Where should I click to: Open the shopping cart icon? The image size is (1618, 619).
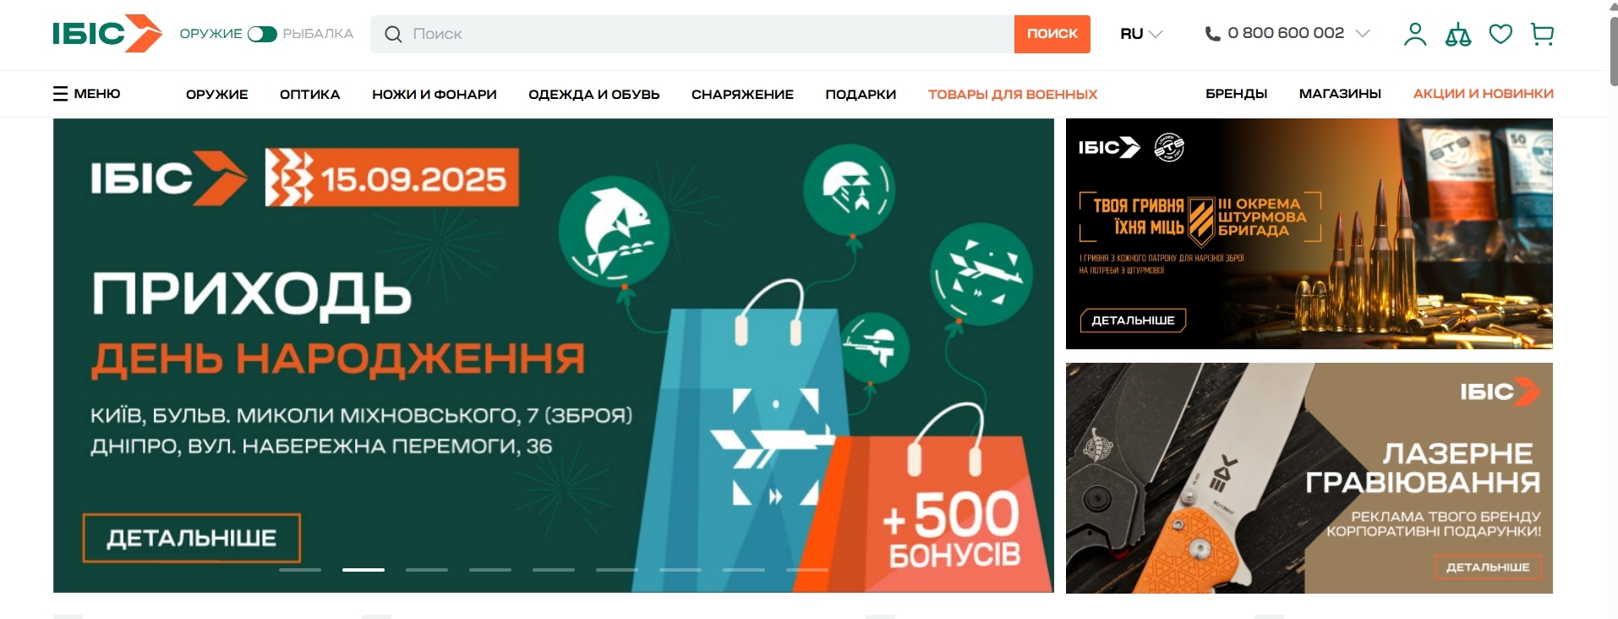click(1543, 35)
